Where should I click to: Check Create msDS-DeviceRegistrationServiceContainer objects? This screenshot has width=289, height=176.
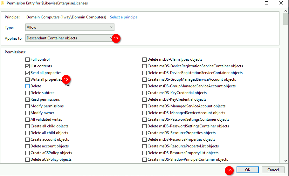click(x=144, y=66)
